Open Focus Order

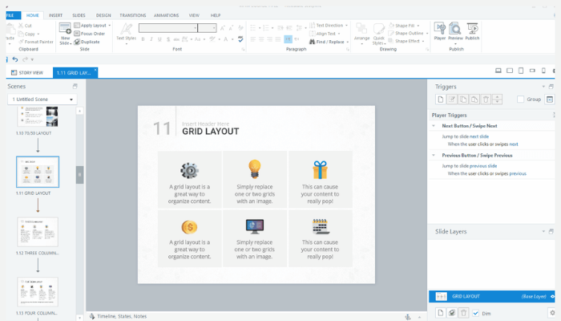coord(90,34)
